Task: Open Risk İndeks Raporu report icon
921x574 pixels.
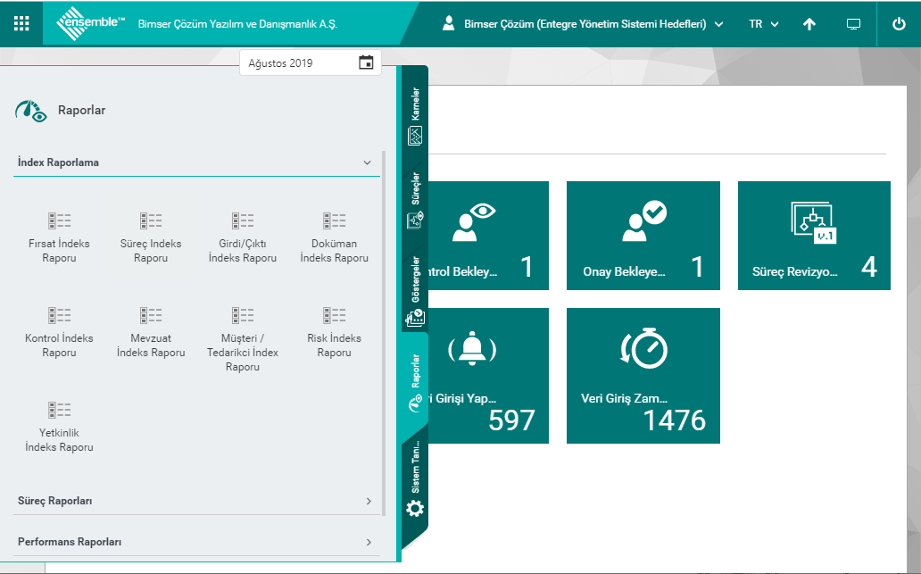Action: [x=334, y=314]
